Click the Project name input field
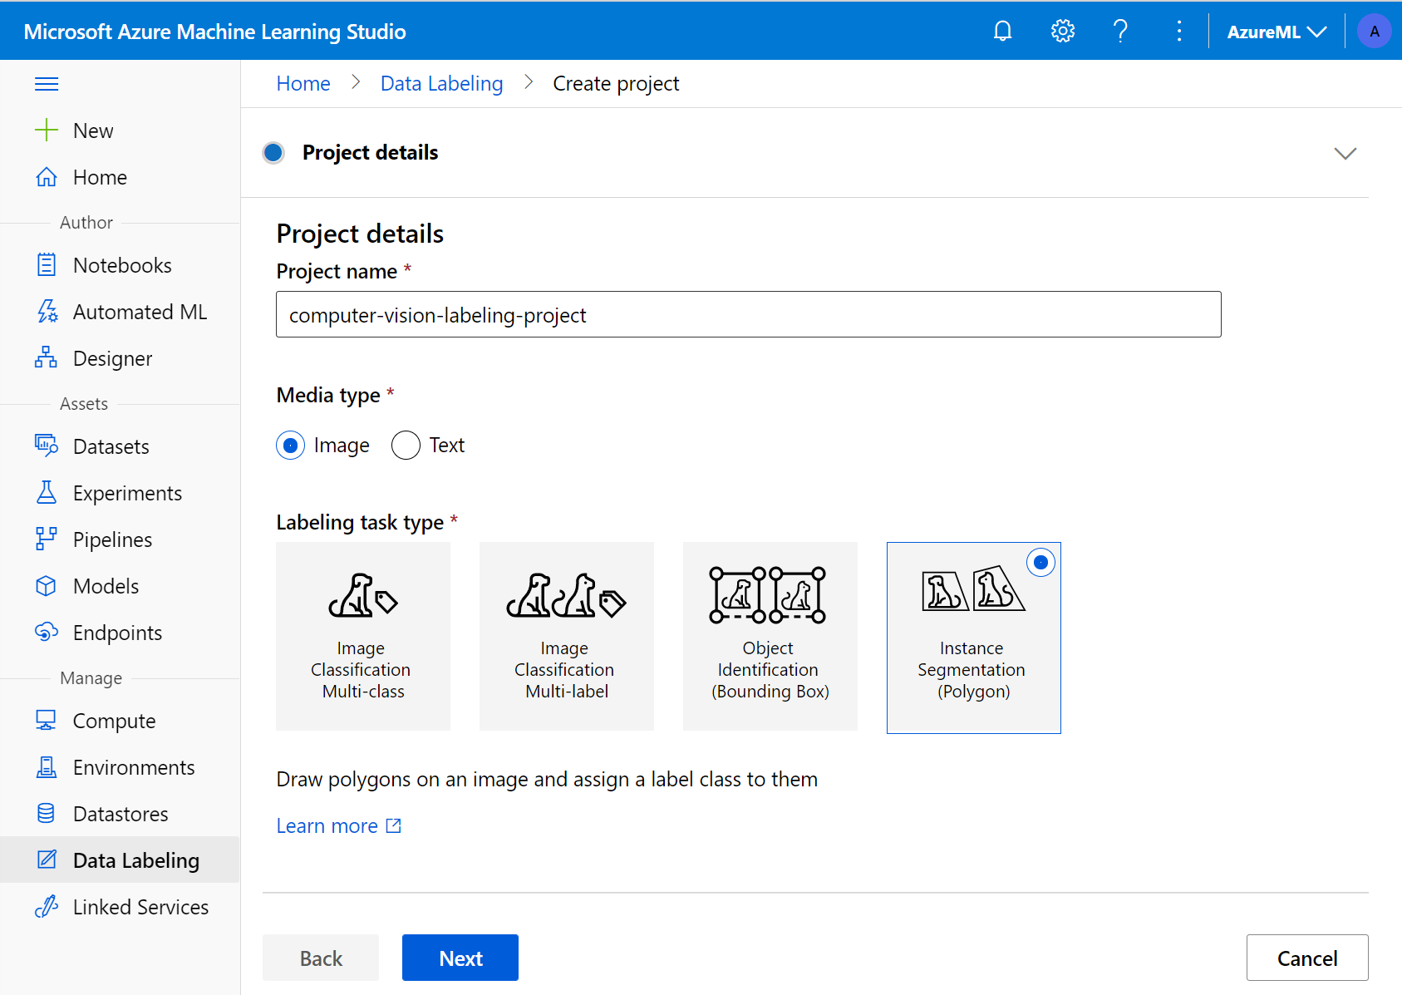The image size is (1402, 995). 749,314
